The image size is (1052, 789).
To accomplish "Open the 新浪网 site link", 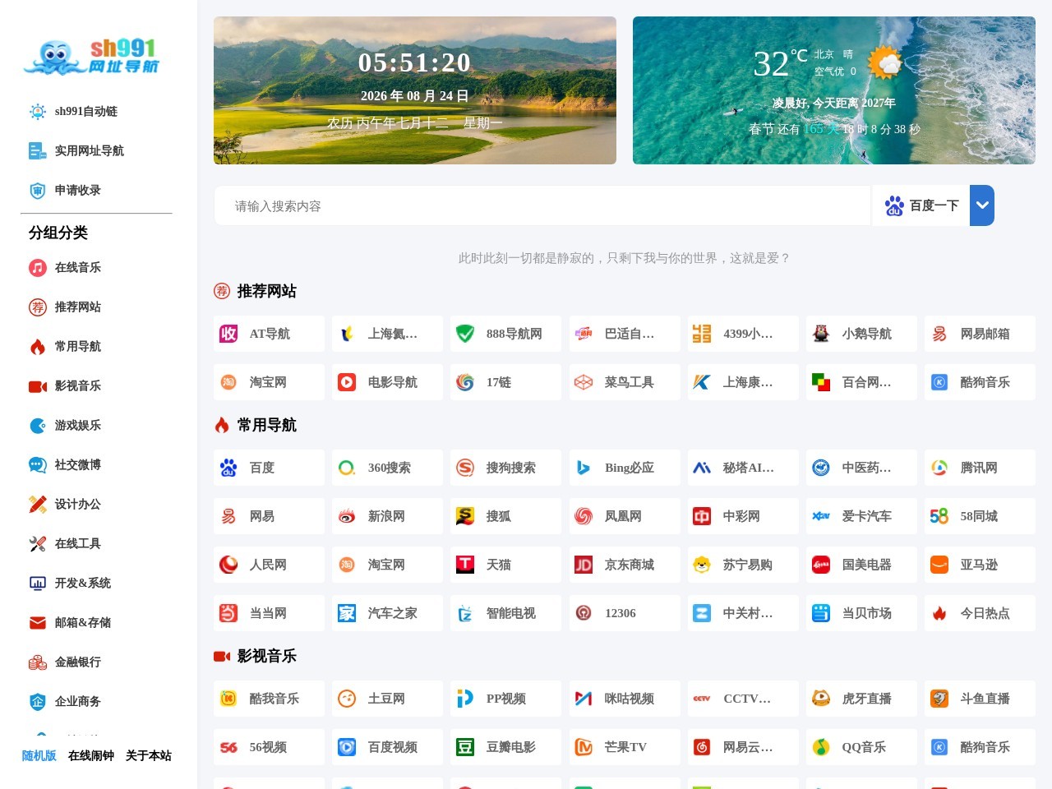I will click(x=387, y=516).
